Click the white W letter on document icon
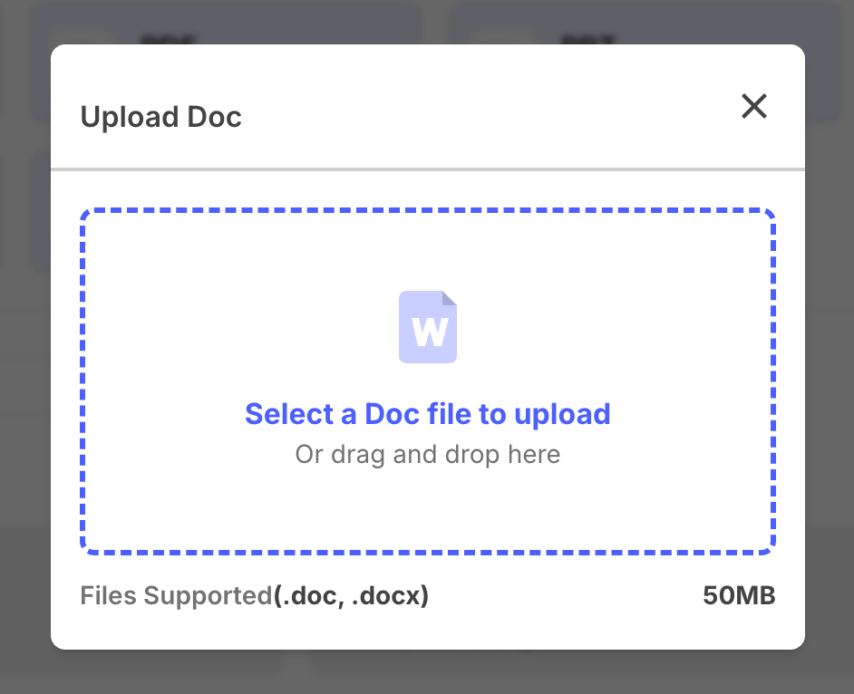Image resolution: width=854 pixels, height=694 pixels. [430, 332]
